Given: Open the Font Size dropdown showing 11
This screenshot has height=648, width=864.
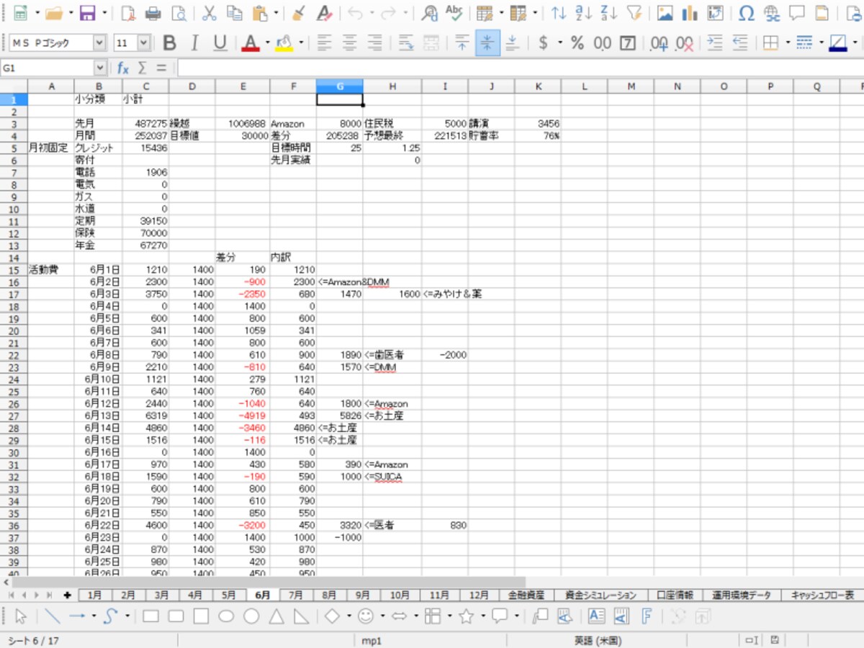Looking at the screenshot, I should click(143, 43).
